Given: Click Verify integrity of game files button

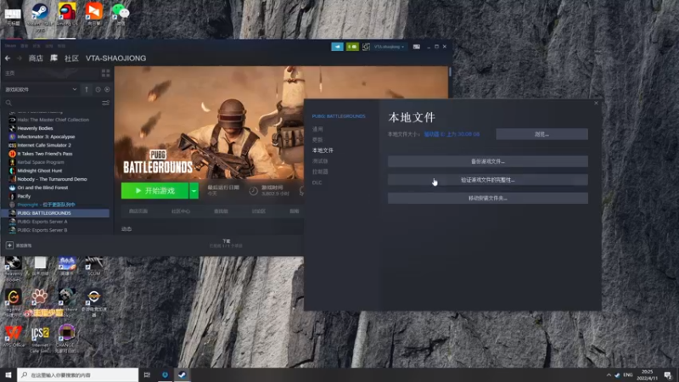Looking at the screenshot, I should pyautogui.click(x=487, y=180).
